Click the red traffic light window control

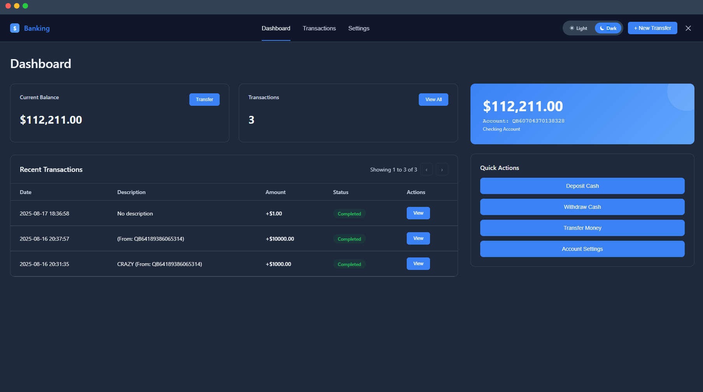[8, 6]
